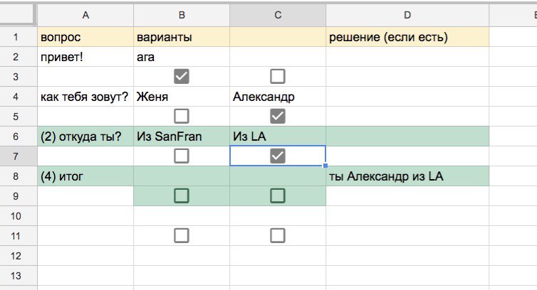
Task: Uncheck the checkbox below "ага"
Action: pyautogui.click(x=182, y=76)
